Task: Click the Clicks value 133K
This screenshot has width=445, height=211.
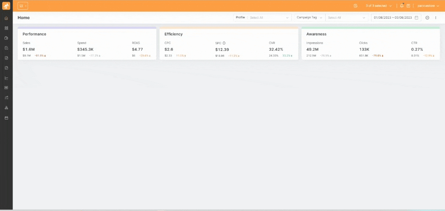Action: 364,49
